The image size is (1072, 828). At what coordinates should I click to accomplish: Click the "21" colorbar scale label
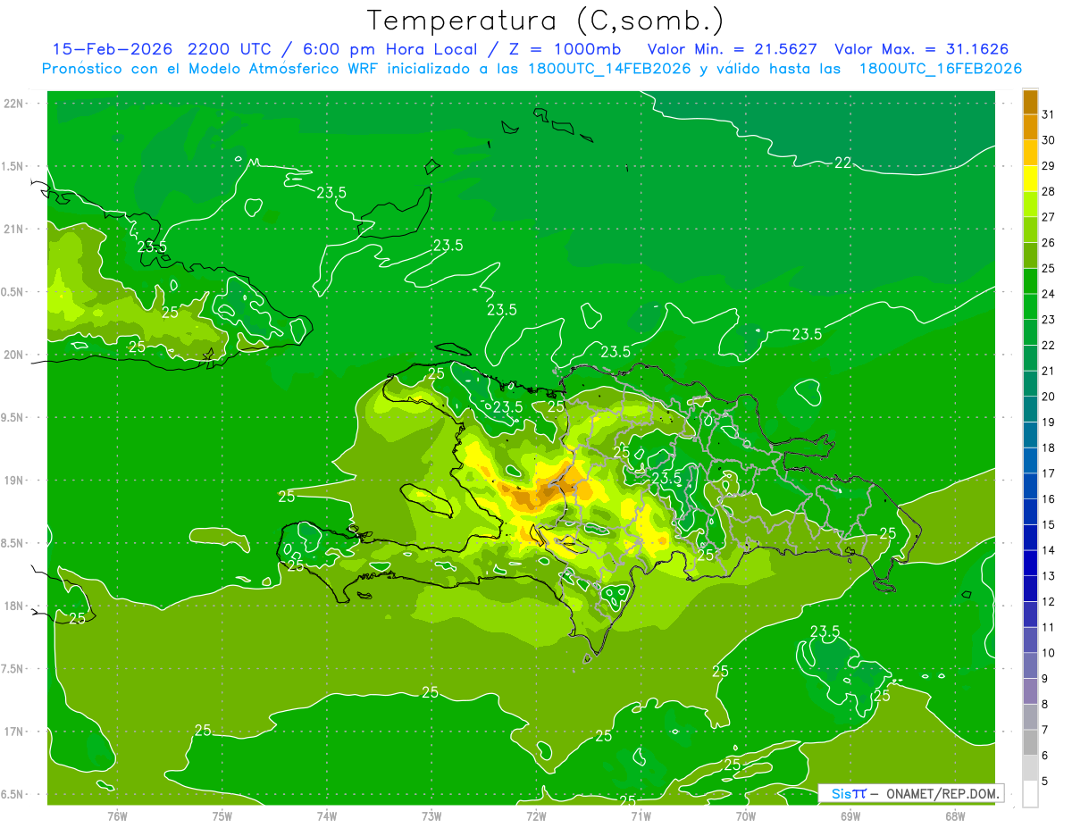pyautogui.click(x=1048, y=371)
